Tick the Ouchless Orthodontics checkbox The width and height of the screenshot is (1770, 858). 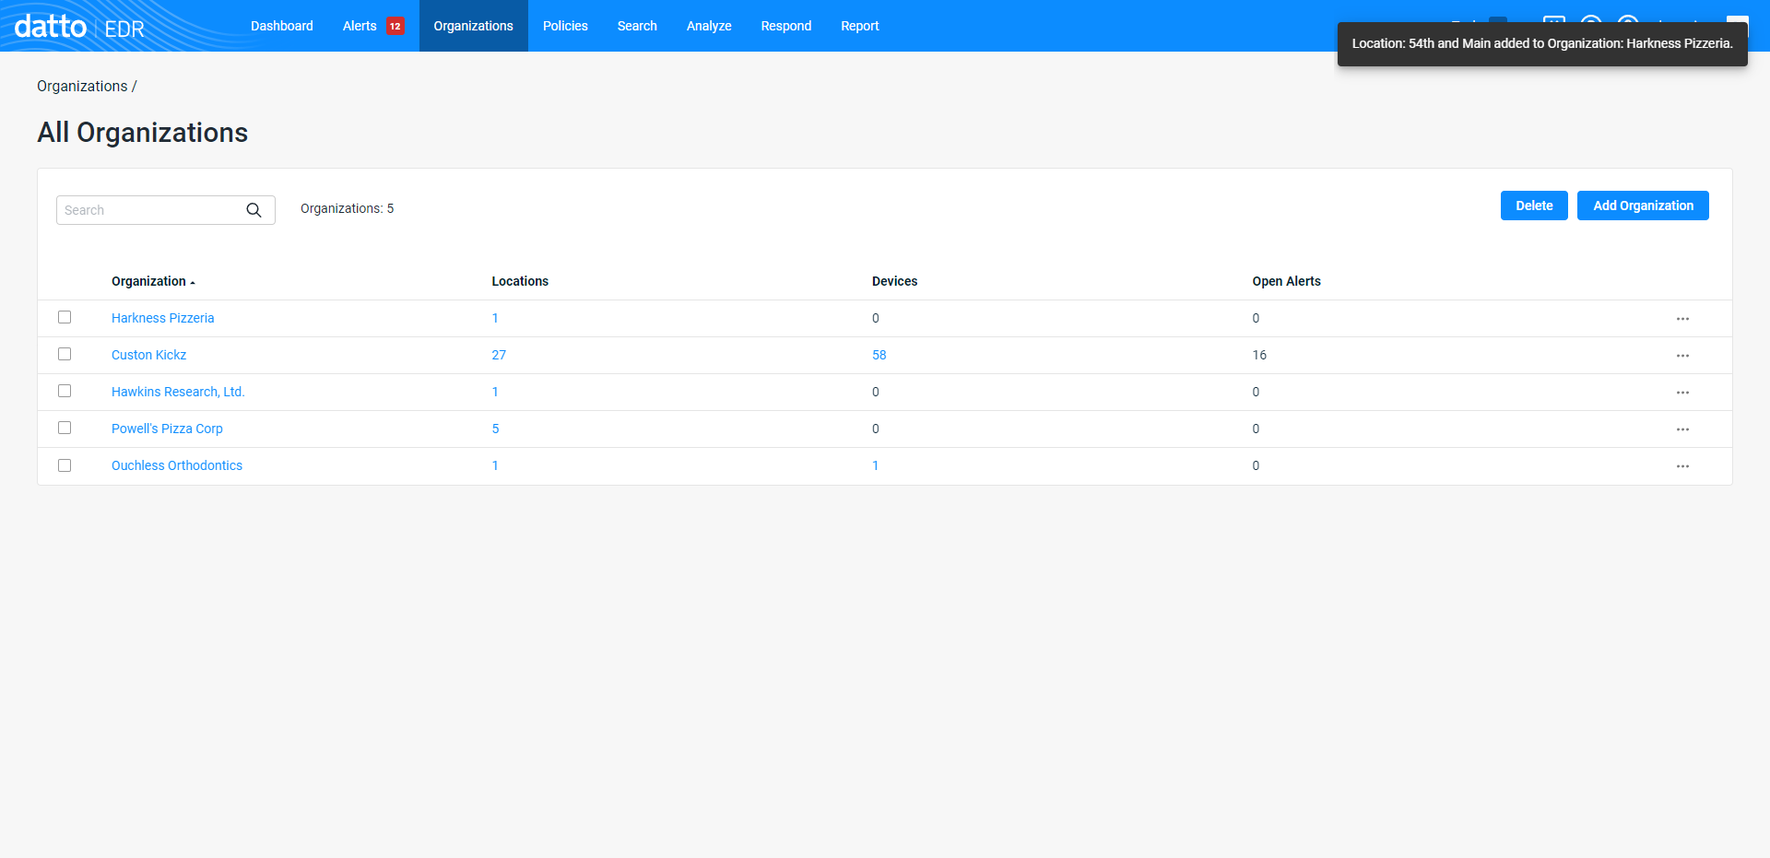[x=65, y=465]
